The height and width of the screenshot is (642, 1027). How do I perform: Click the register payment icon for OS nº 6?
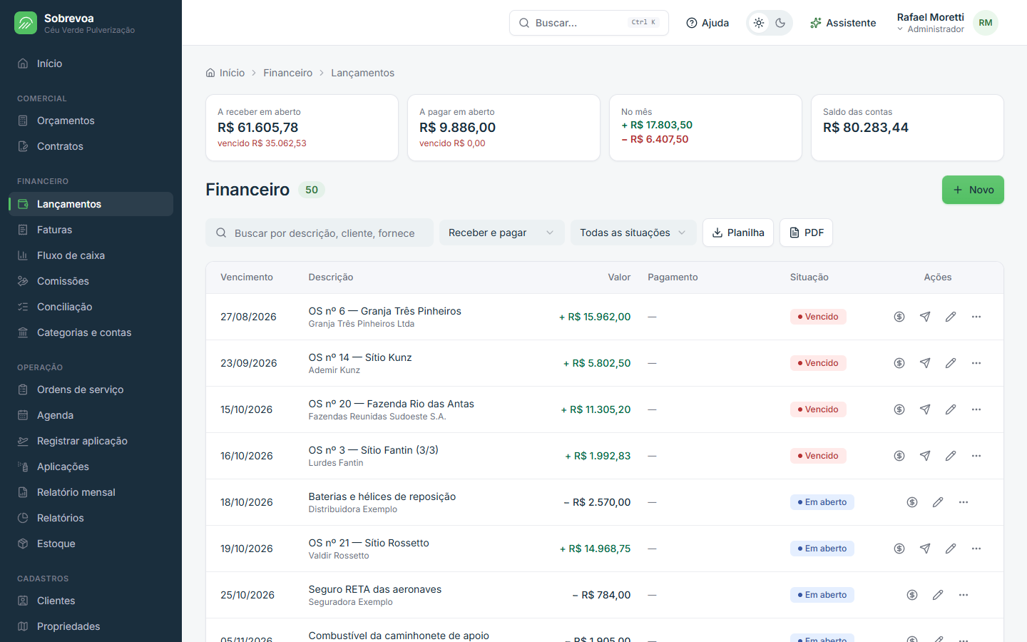click(899, 317)
